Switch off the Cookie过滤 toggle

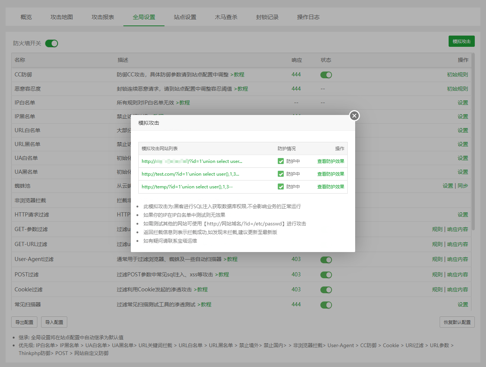tap(326, 290)
